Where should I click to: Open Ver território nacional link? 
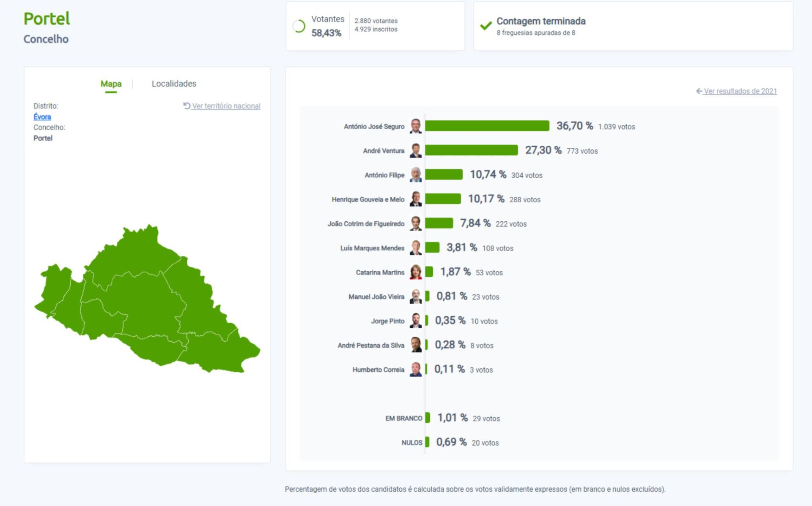[226, 106]
